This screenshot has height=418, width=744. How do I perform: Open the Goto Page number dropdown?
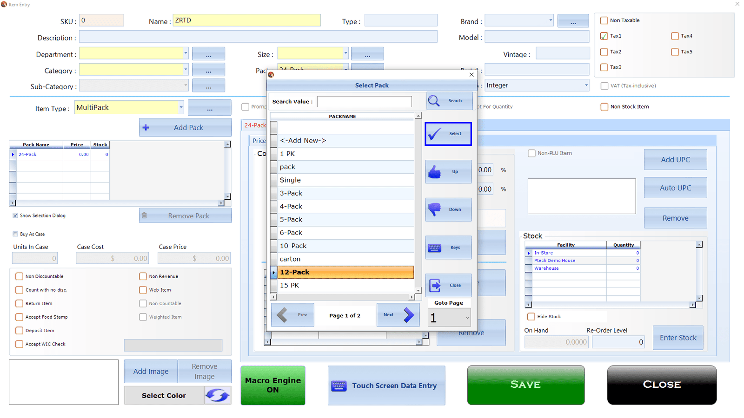[x=467, y=318]
